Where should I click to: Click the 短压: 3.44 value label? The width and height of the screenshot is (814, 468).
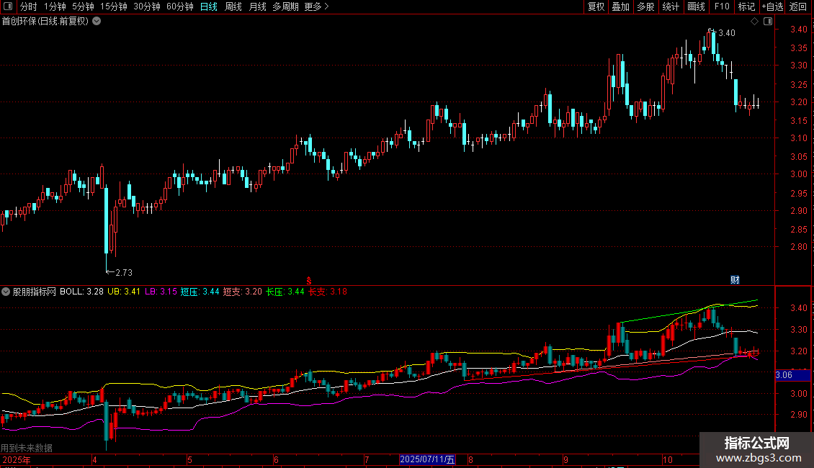pos(200,292)
